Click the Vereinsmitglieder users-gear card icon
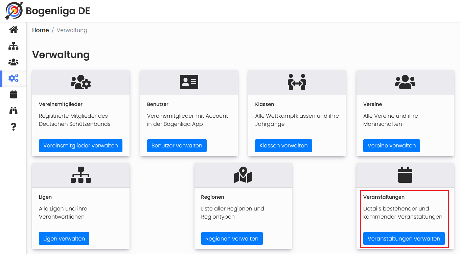Viewport: 460px width, 254px height. [81, 82]
